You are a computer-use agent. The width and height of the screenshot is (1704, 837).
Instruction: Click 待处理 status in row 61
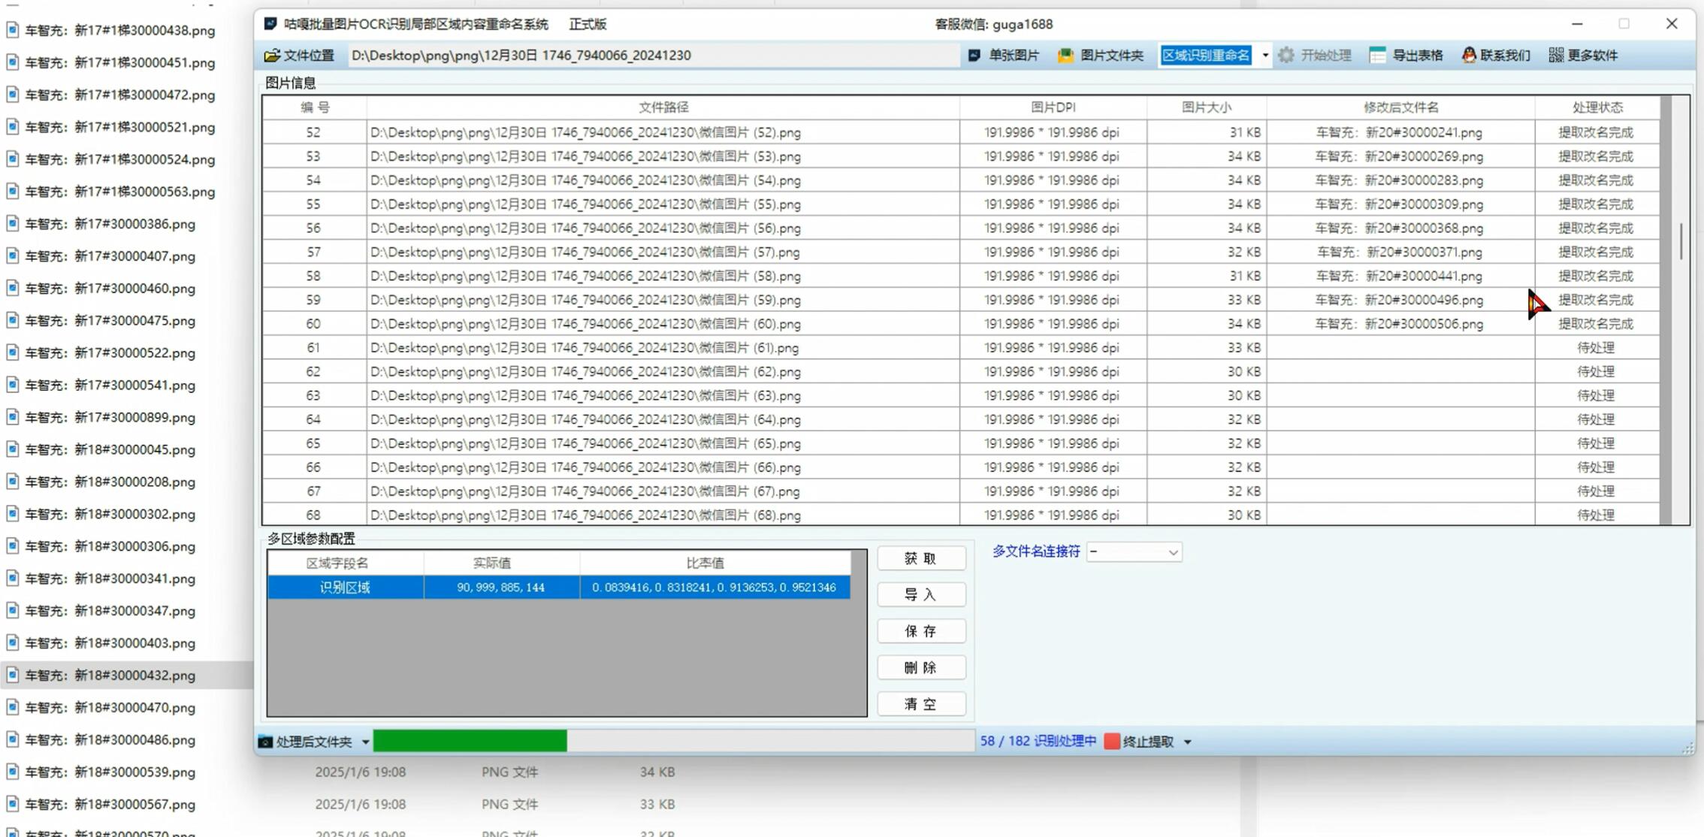1596,348
